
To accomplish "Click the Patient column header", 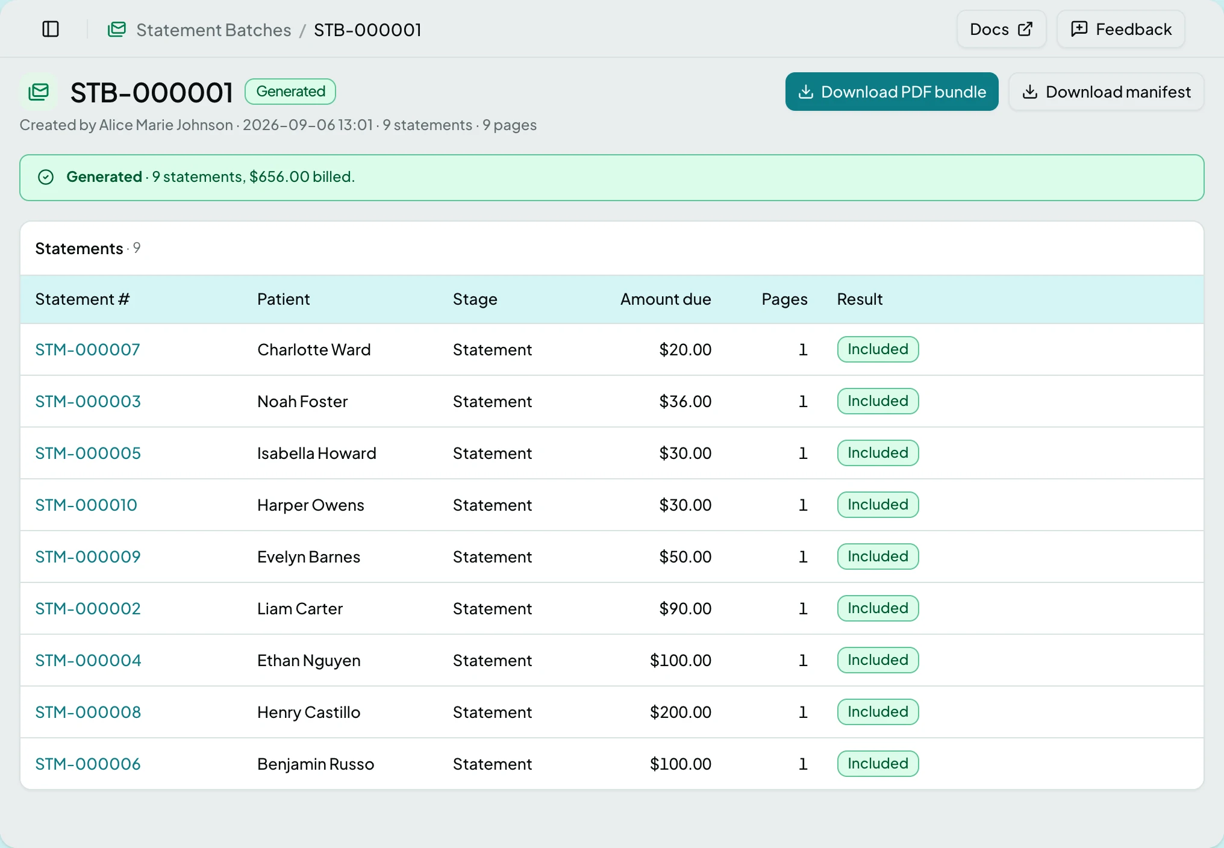I will coord(284,299).
